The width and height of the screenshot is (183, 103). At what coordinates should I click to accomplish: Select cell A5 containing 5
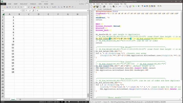click(9, 29)
